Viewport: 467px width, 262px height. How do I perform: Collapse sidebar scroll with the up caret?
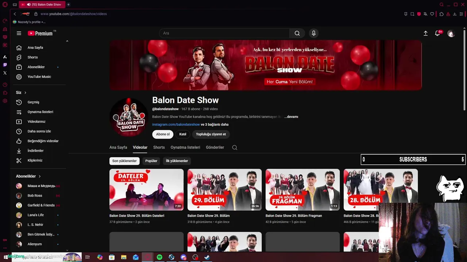67,41
